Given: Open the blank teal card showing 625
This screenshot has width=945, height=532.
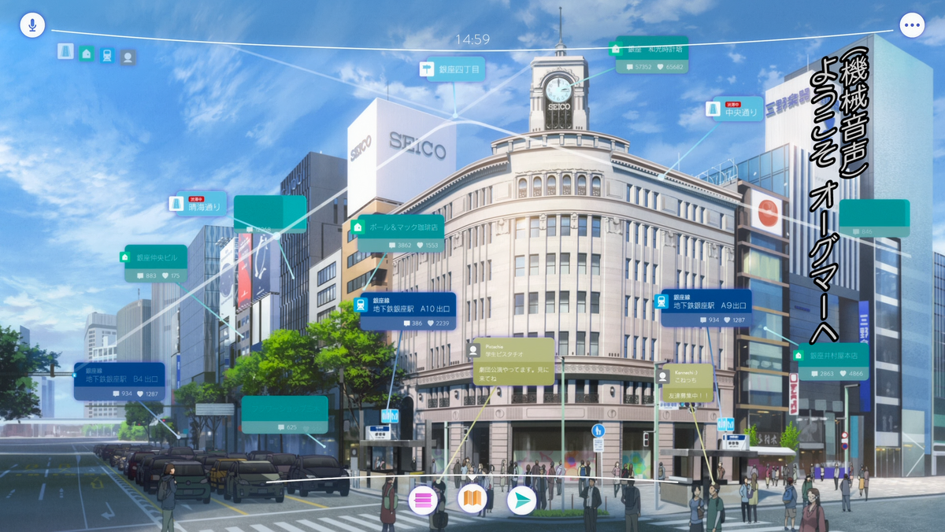Looking at the screenshot, I should 284,414.
